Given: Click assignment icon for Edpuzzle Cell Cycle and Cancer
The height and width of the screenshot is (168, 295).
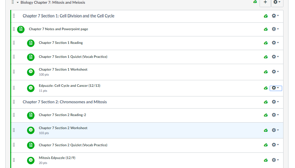Looking at the screenshot, I should [31, 88].
